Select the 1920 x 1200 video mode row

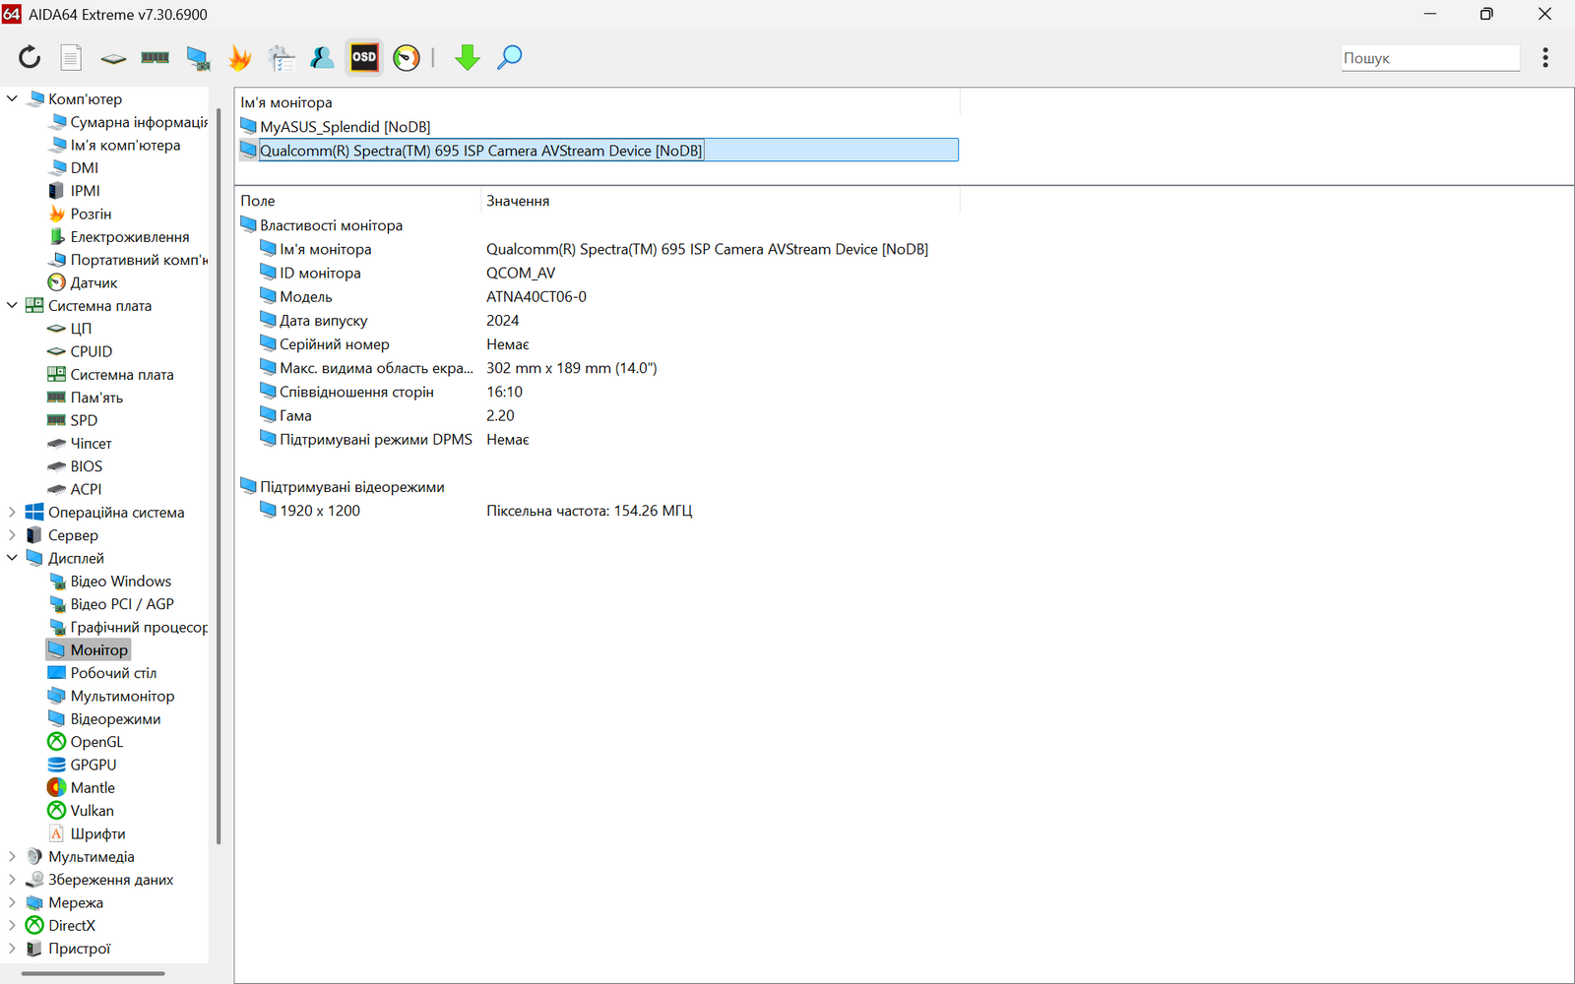coord(475,511)
